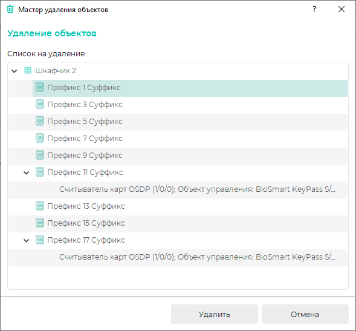Select the Префикс 7 Суффикс row

(178, 139)
